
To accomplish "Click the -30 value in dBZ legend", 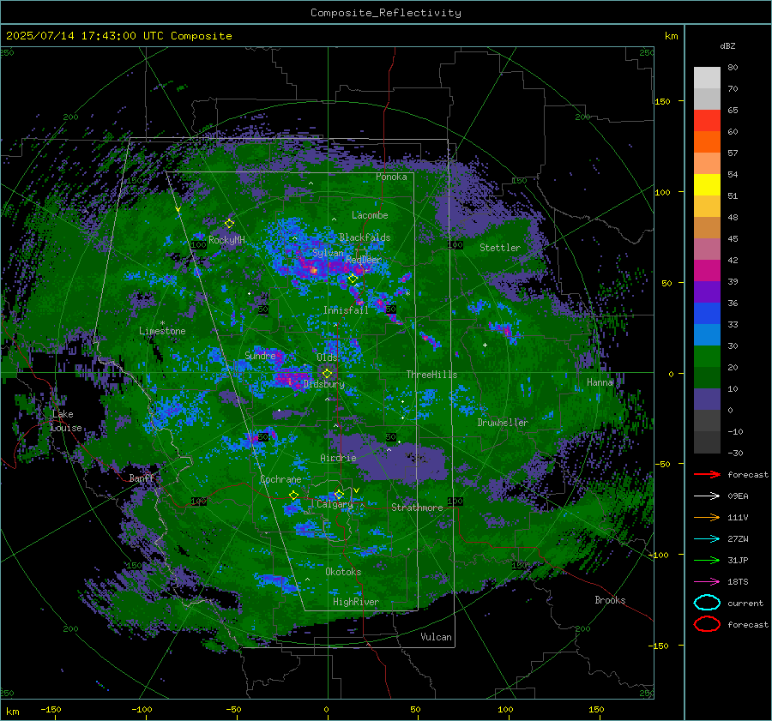I will point(735,453).
